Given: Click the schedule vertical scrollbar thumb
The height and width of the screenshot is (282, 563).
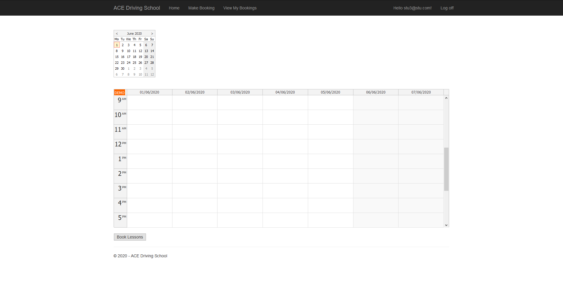Looking at the screenshot, I should (446, 169).
